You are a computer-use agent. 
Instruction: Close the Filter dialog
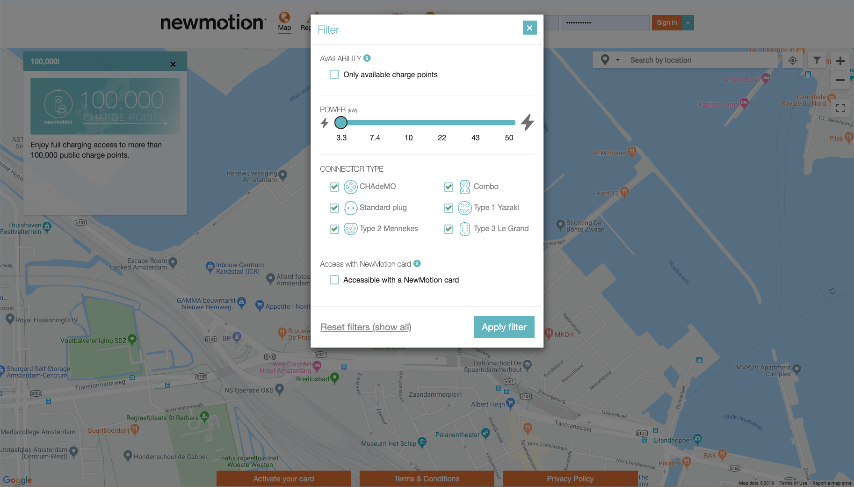pos(529,28)
